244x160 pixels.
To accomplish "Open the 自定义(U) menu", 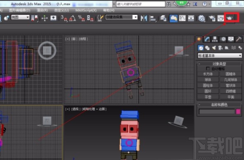I will pyautogui.click(x=62, y=10).
